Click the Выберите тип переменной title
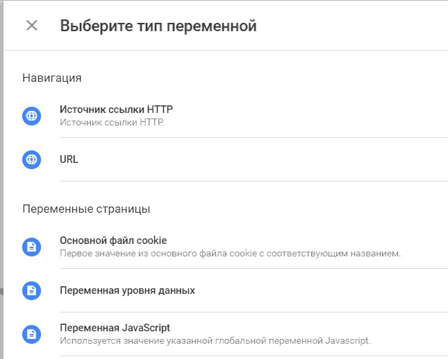 pos(158,26)
